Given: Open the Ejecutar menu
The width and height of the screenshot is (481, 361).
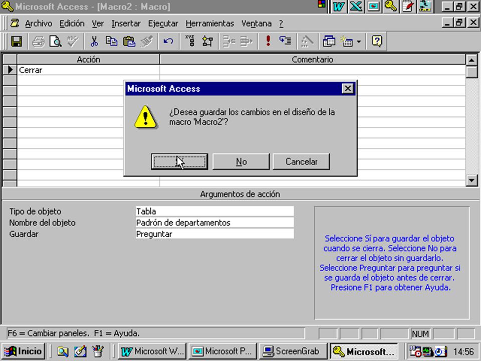Looking at the screenshot, I should pos(163,24).
